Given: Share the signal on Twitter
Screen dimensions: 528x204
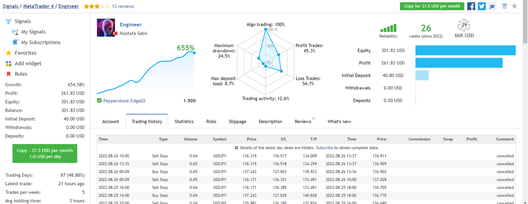Looking at the screenshot, I should pyautogui.click(x=481, y=6).
